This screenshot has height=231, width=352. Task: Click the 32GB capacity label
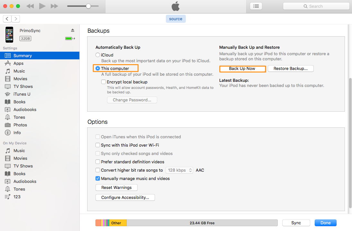point(25,38)
